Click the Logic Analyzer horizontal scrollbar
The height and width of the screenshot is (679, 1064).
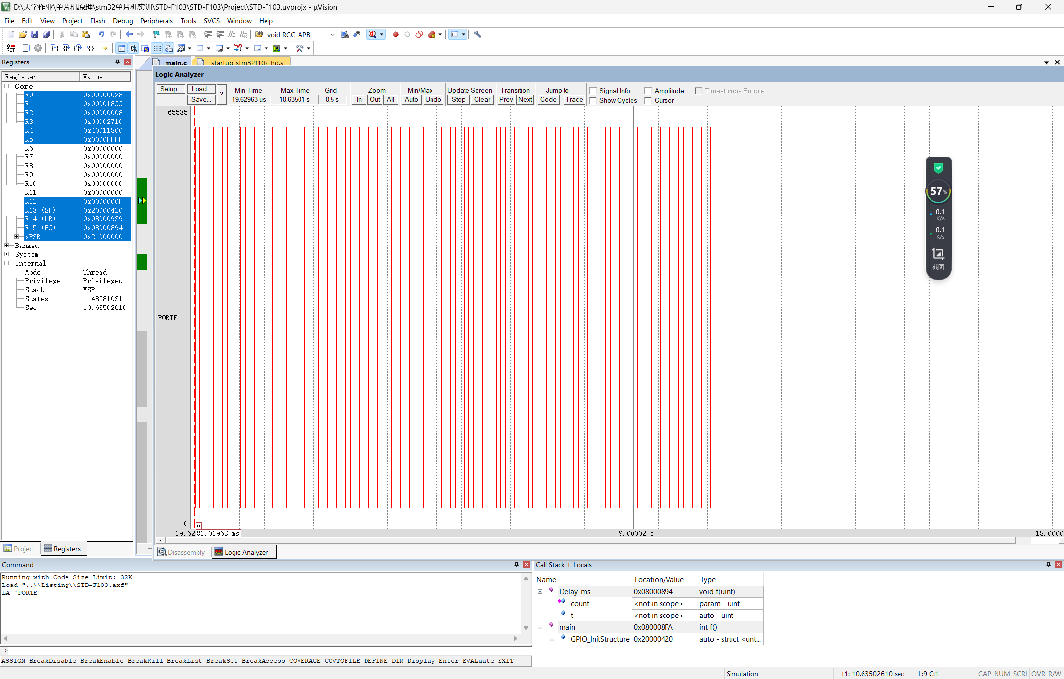coord(586,540)
